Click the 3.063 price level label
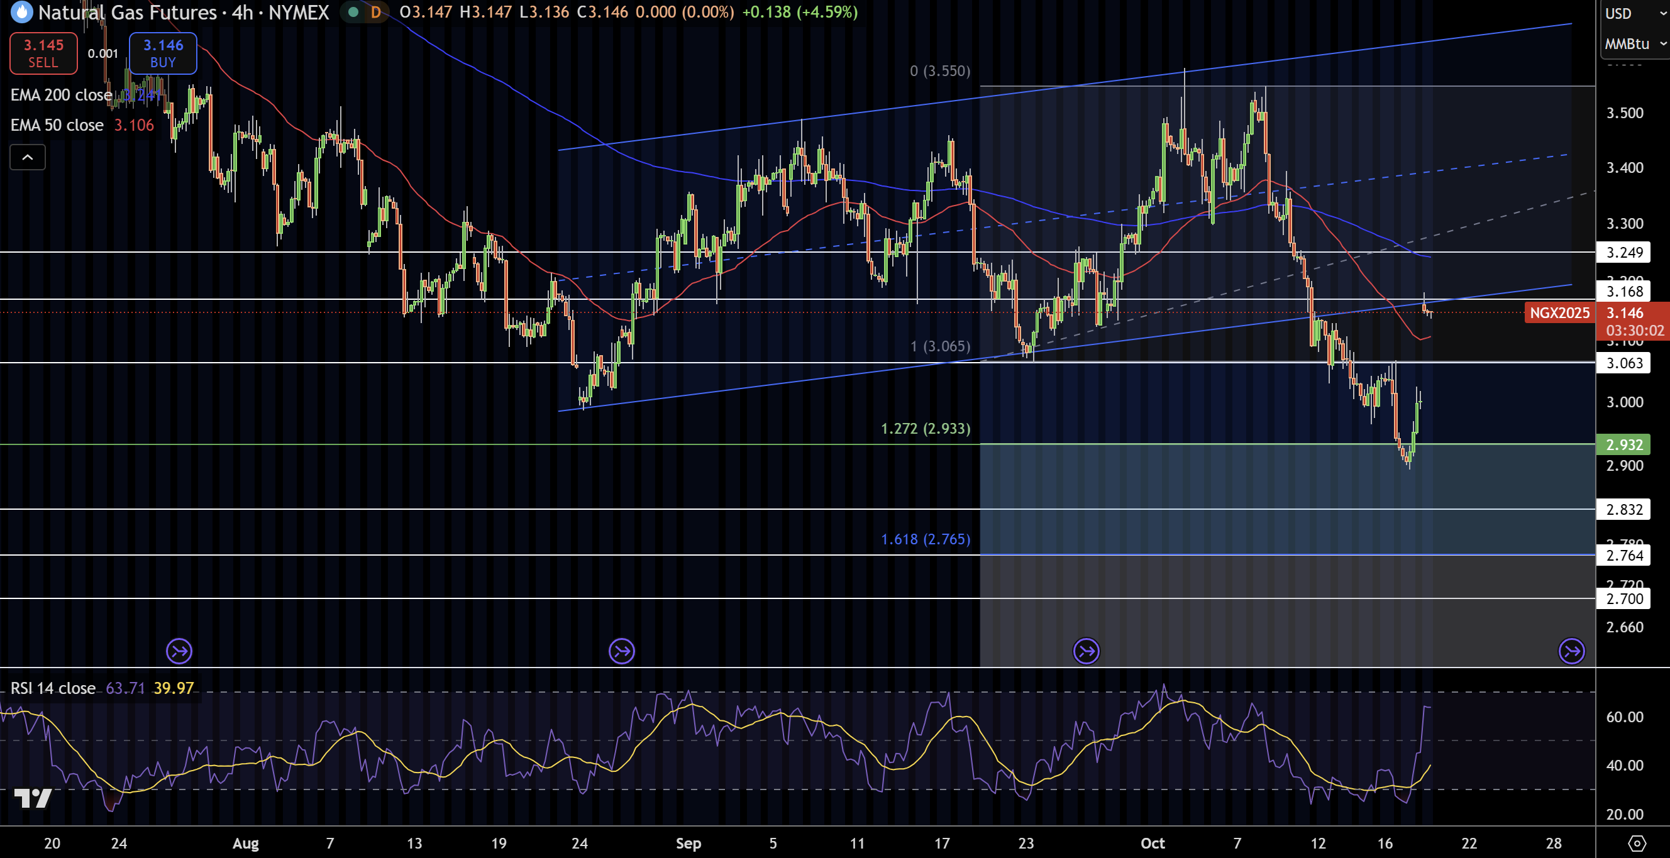This screenshot has width=1670, height=858. click(1624, 363)
